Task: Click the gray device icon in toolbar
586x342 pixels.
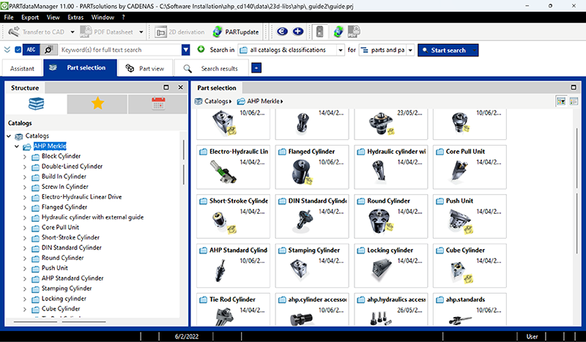Action: (x=319, y=31)
